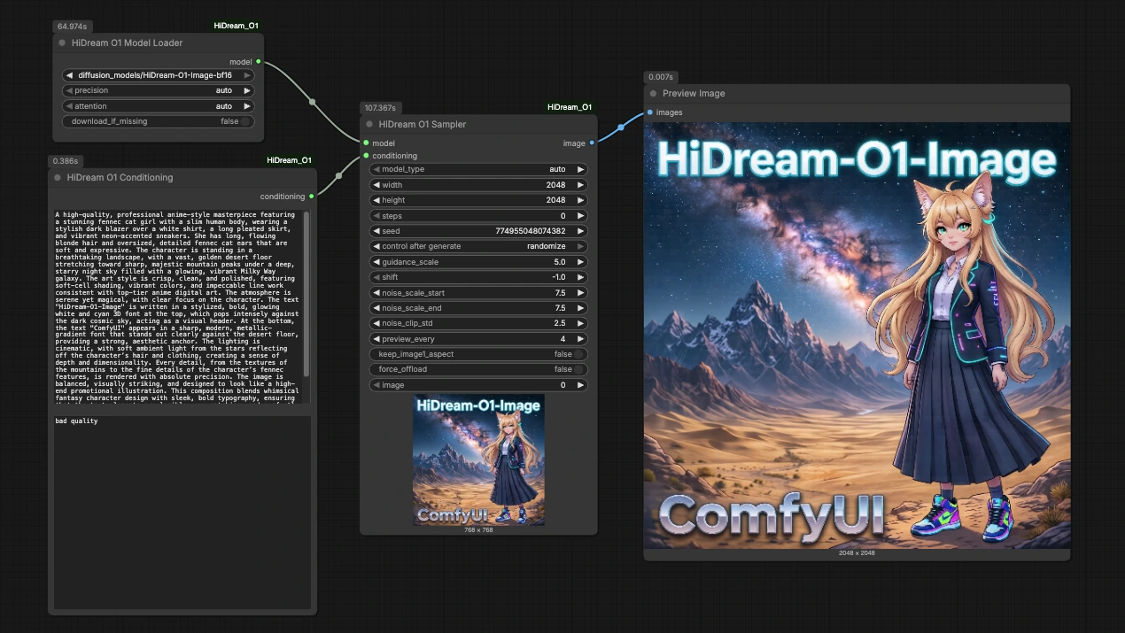Decrease guidance_scale with its left arrow
Image resolution: width=1125 pixels, height=633 pixels.
(376, 262)
